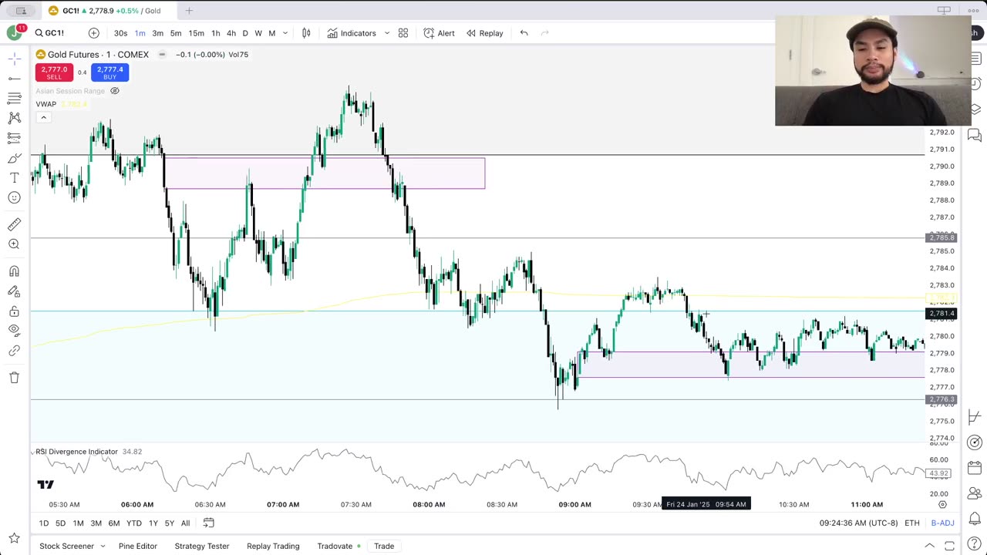The width and height of the screenshot is (987, 555).
Task: Create an Alert
Action: 439,33
